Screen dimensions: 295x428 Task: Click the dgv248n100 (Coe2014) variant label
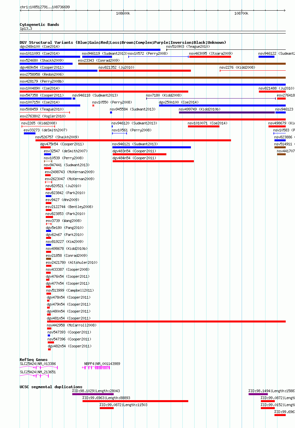pyautogui.click(x=40, y=47)
